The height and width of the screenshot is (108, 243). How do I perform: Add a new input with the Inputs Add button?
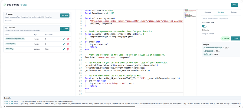tap(65, 15)
